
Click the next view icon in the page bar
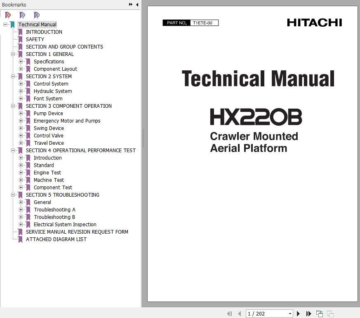(330, 313)
